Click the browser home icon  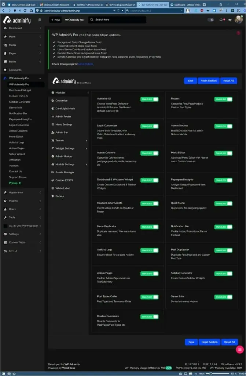31,11
